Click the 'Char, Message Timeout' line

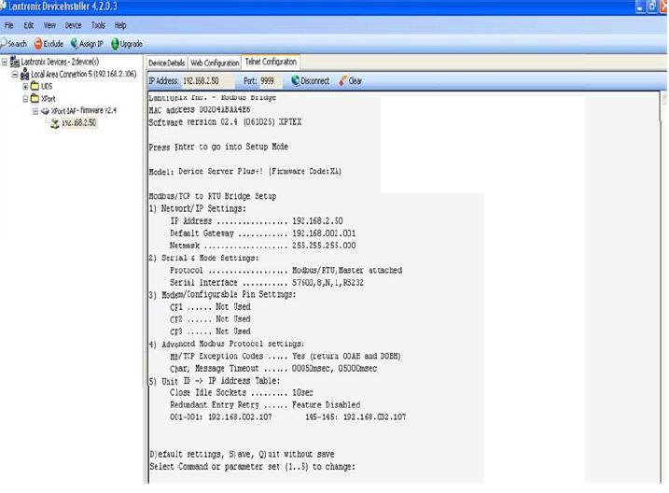click(273, 369)
